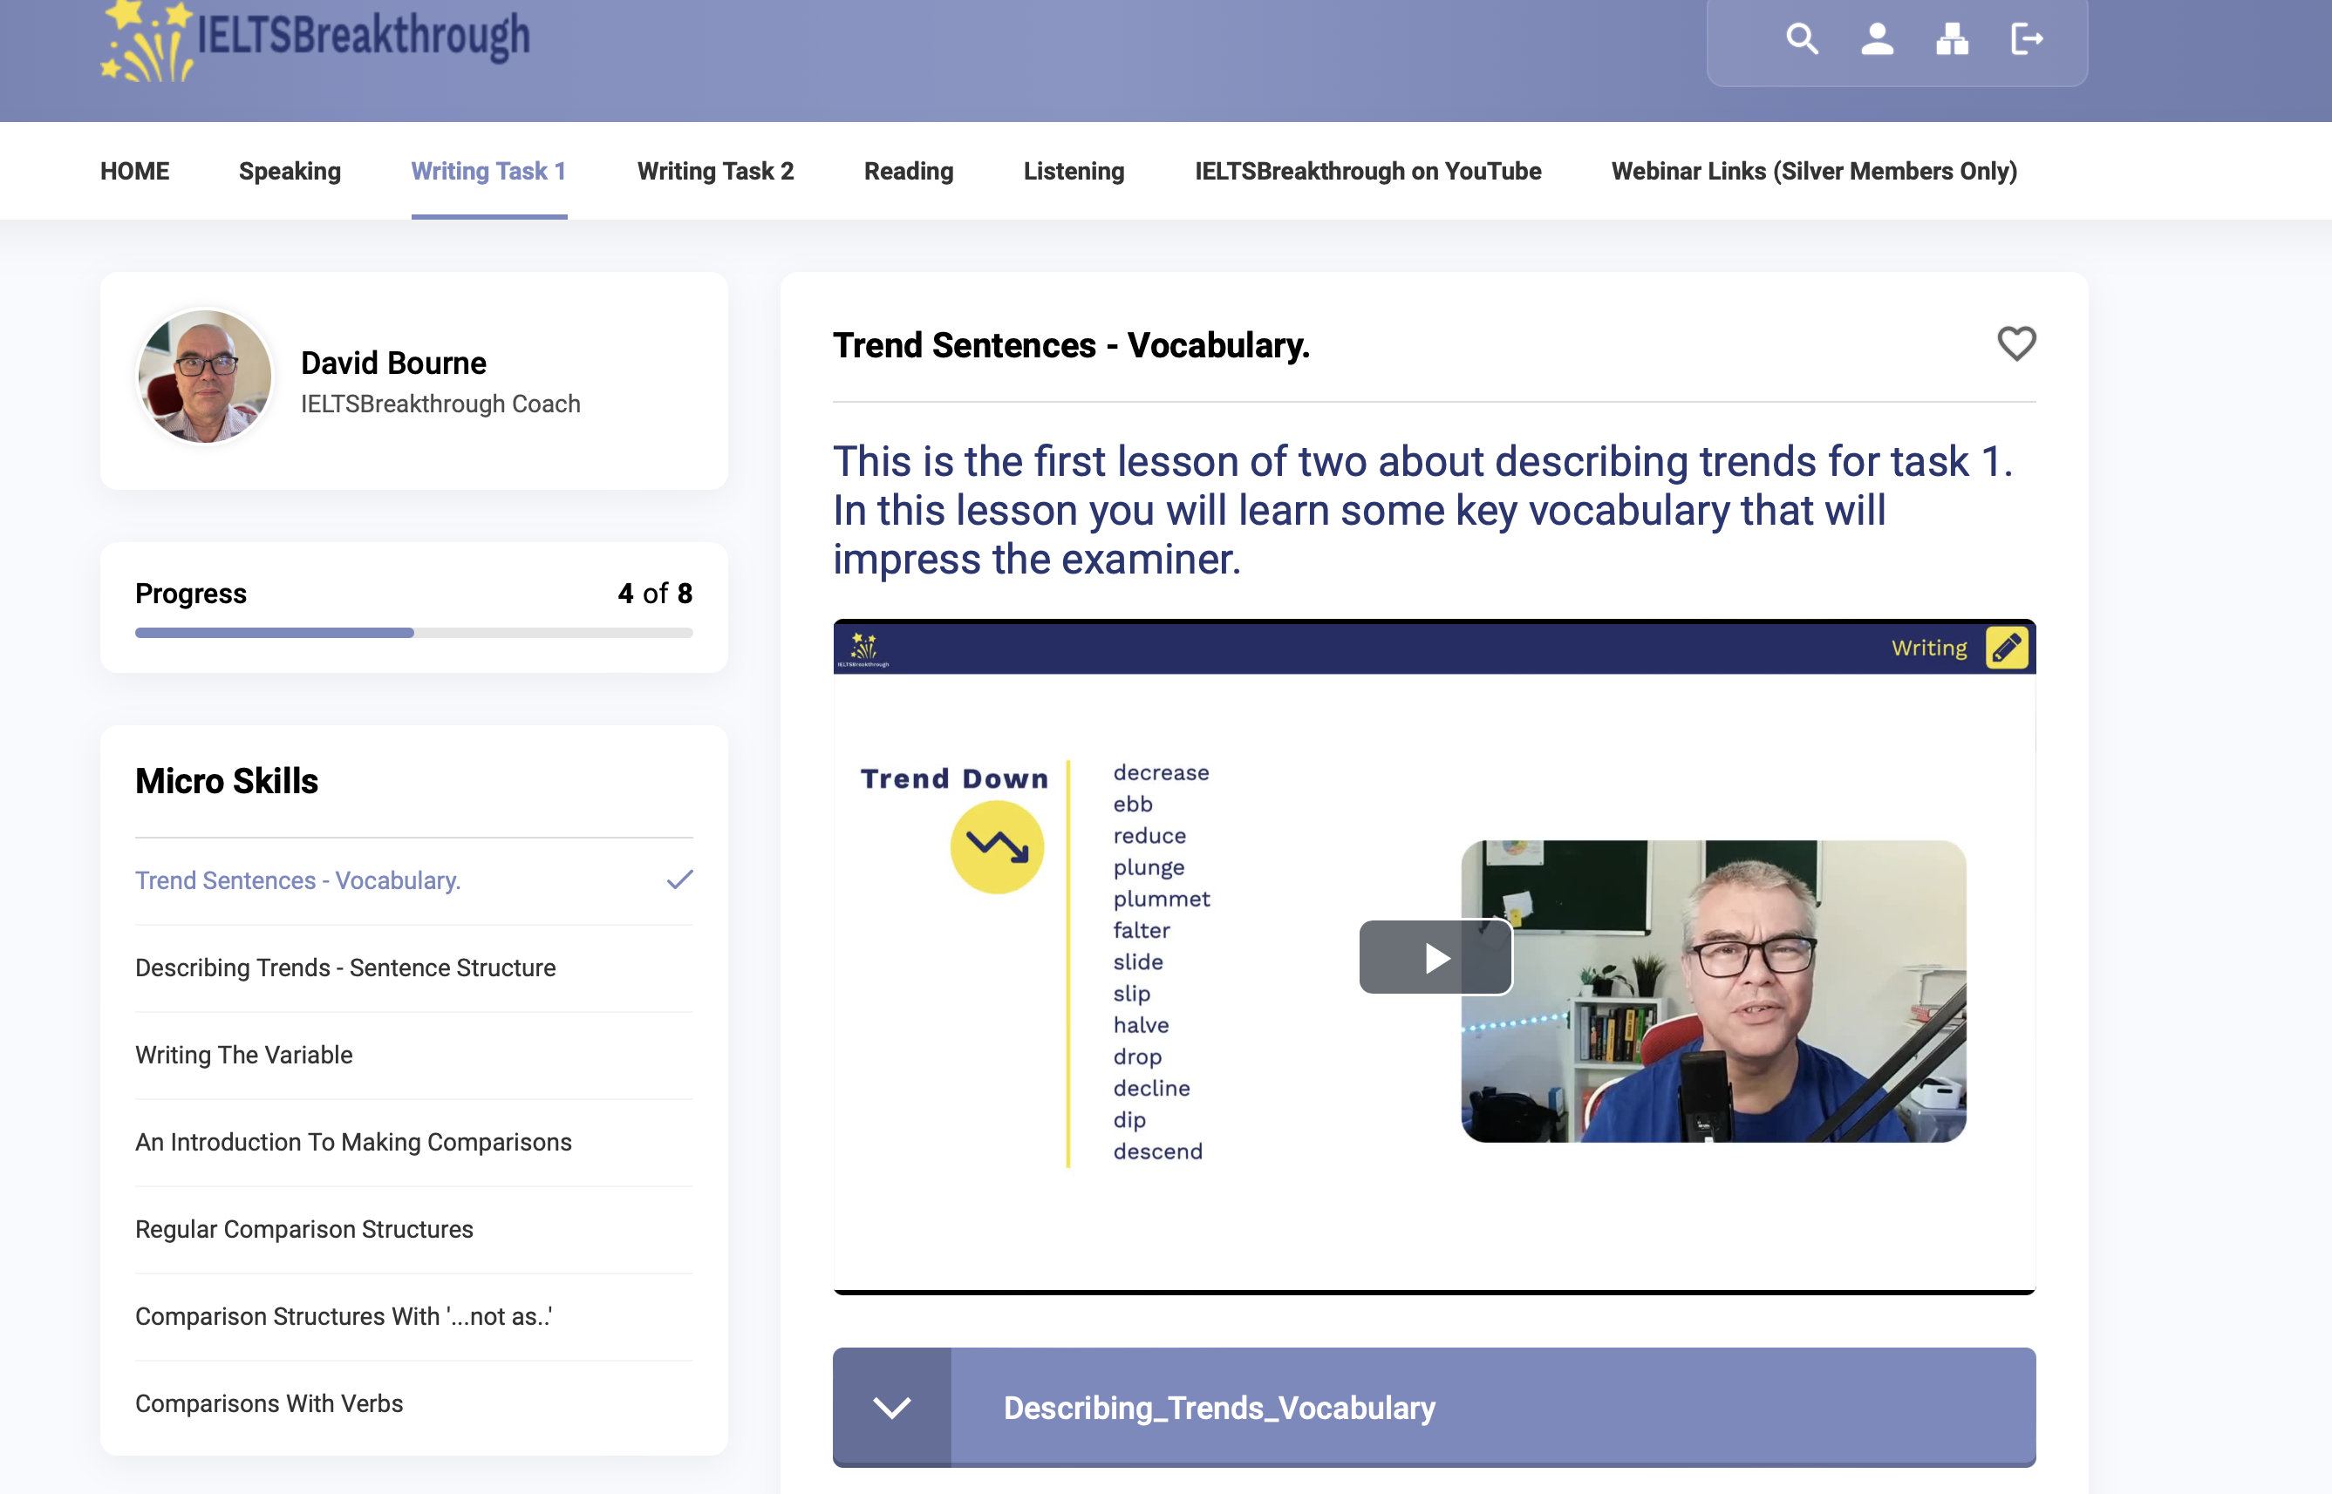Click the yellow pencil Writing icon

[2006, 648]
